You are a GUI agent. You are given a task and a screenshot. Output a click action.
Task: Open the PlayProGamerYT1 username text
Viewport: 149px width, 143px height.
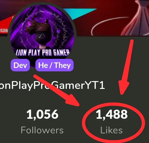pyautogui.click(x=52, y=85)
